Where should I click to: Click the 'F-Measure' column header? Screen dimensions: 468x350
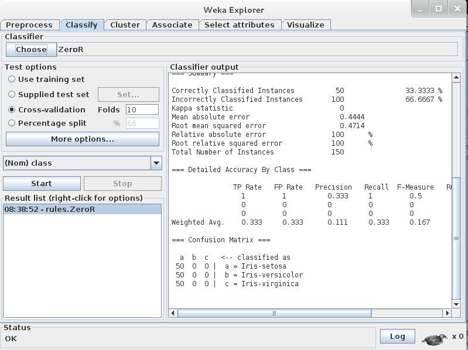(x=415, y=187)
